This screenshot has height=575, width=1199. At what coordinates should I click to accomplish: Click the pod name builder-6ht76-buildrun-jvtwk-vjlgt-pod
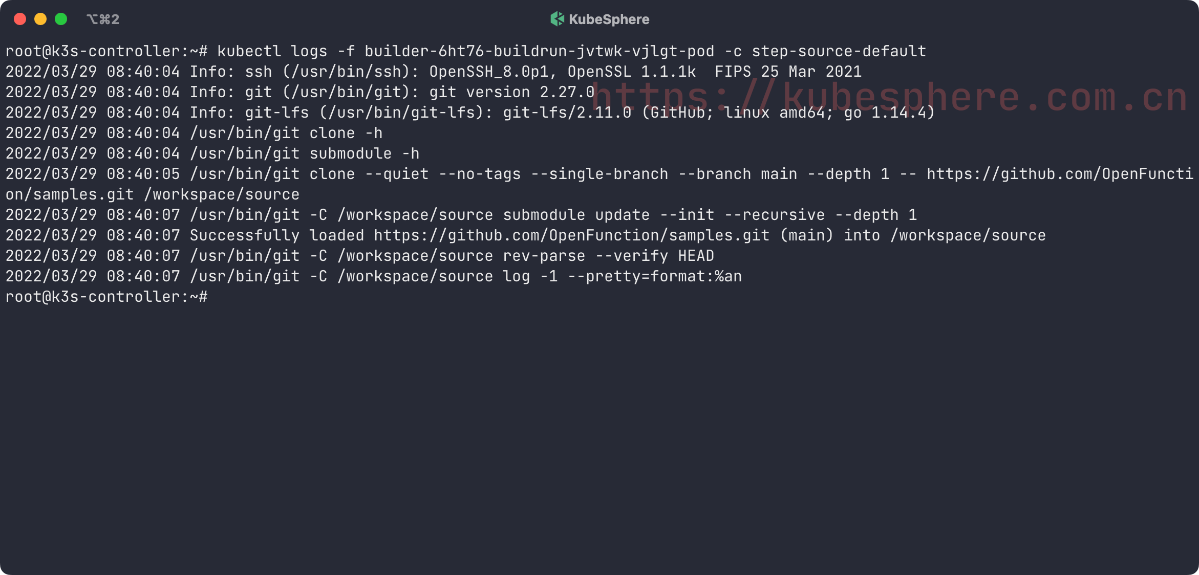539,51
